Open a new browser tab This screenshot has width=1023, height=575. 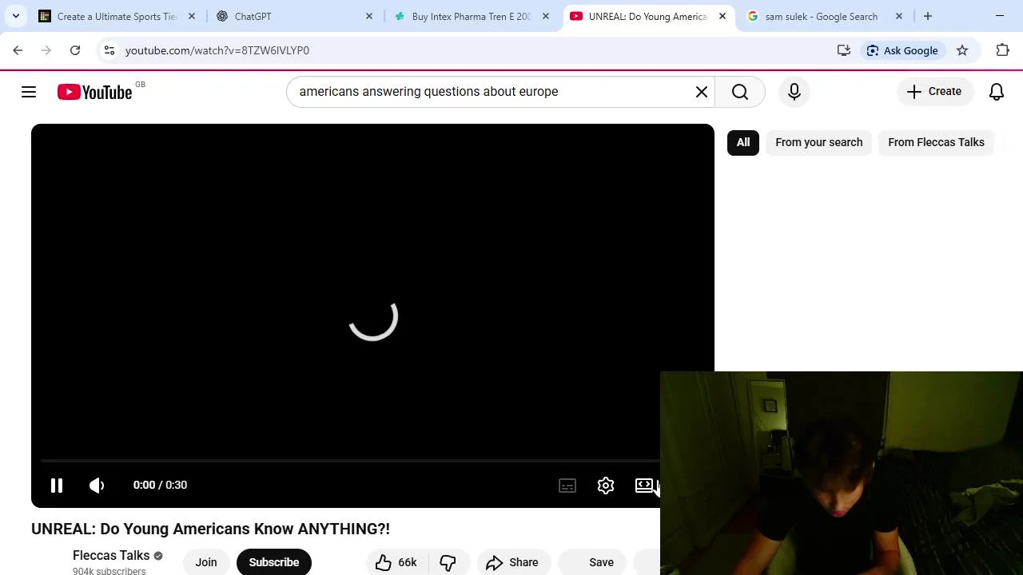click(928, 16)
